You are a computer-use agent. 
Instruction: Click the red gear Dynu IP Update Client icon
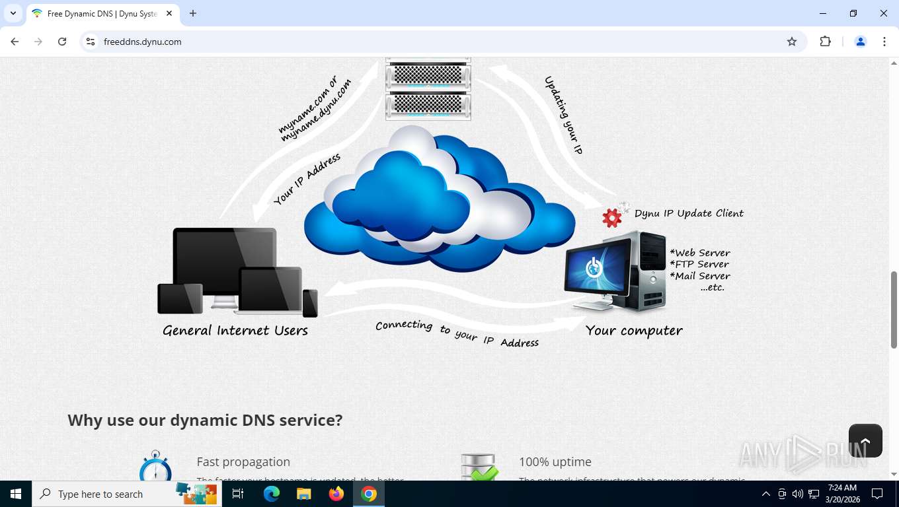pyautogui.click(x=613, y=217)
